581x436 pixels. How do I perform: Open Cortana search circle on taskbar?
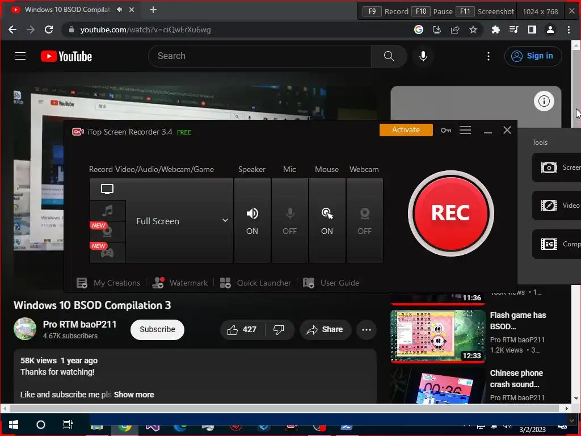[41, 425]
